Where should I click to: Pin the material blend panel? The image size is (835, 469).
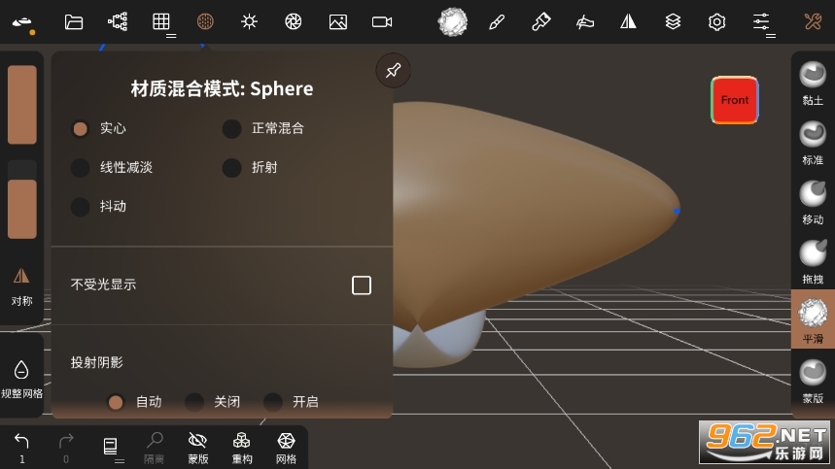pyautogui.click(x=393, y=71)
